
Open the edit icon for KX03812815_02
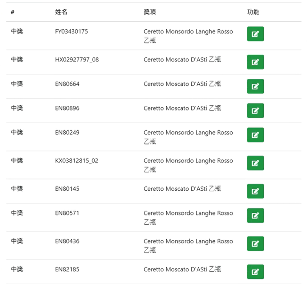(255, 163)
